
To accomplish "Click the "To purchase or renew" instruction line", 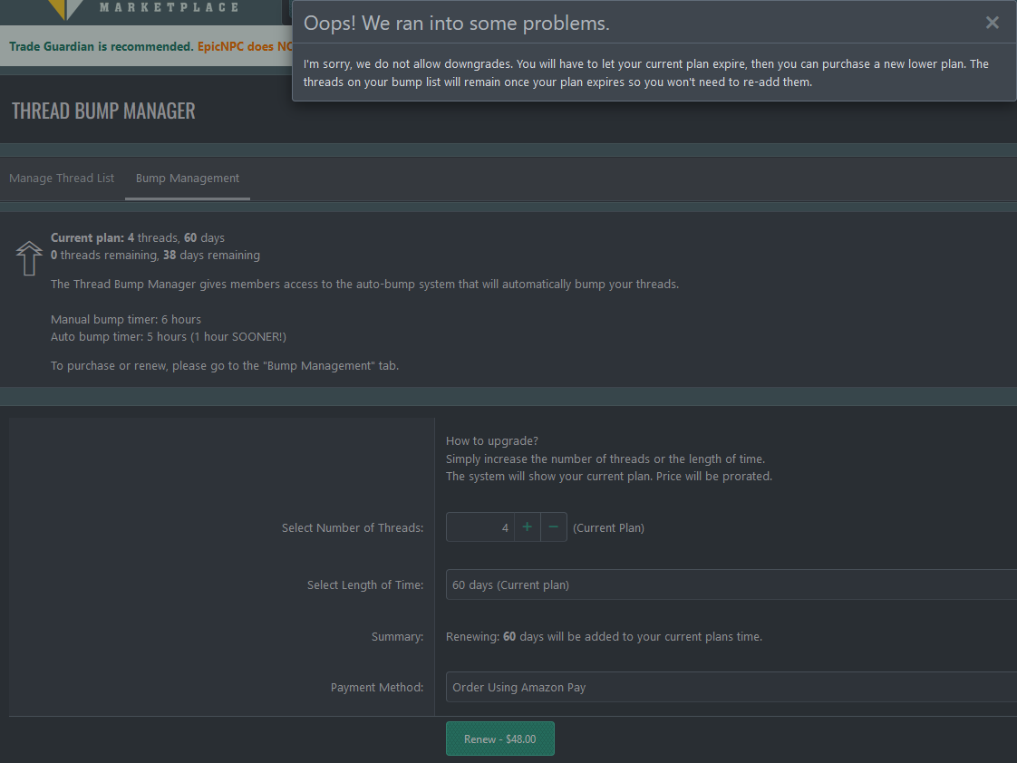I will tap(225, 365).
